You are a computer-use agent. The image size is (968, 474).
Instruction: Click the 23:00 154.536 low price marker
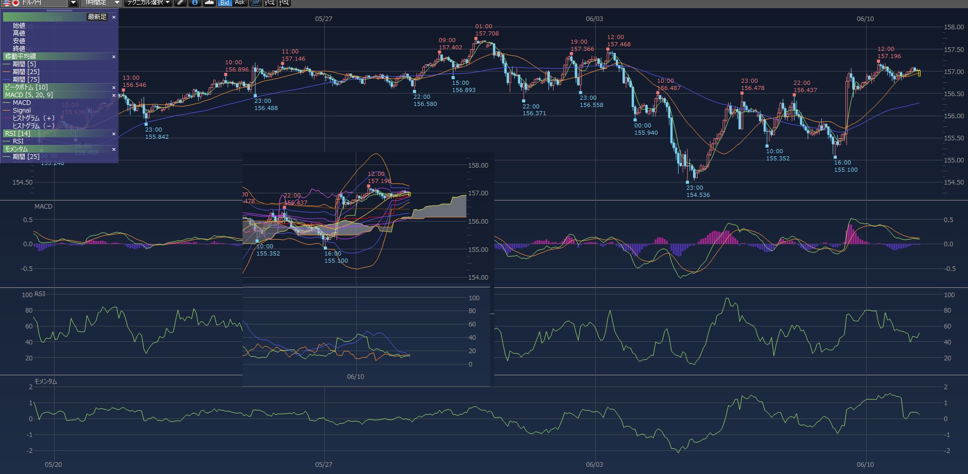[697, 191]
